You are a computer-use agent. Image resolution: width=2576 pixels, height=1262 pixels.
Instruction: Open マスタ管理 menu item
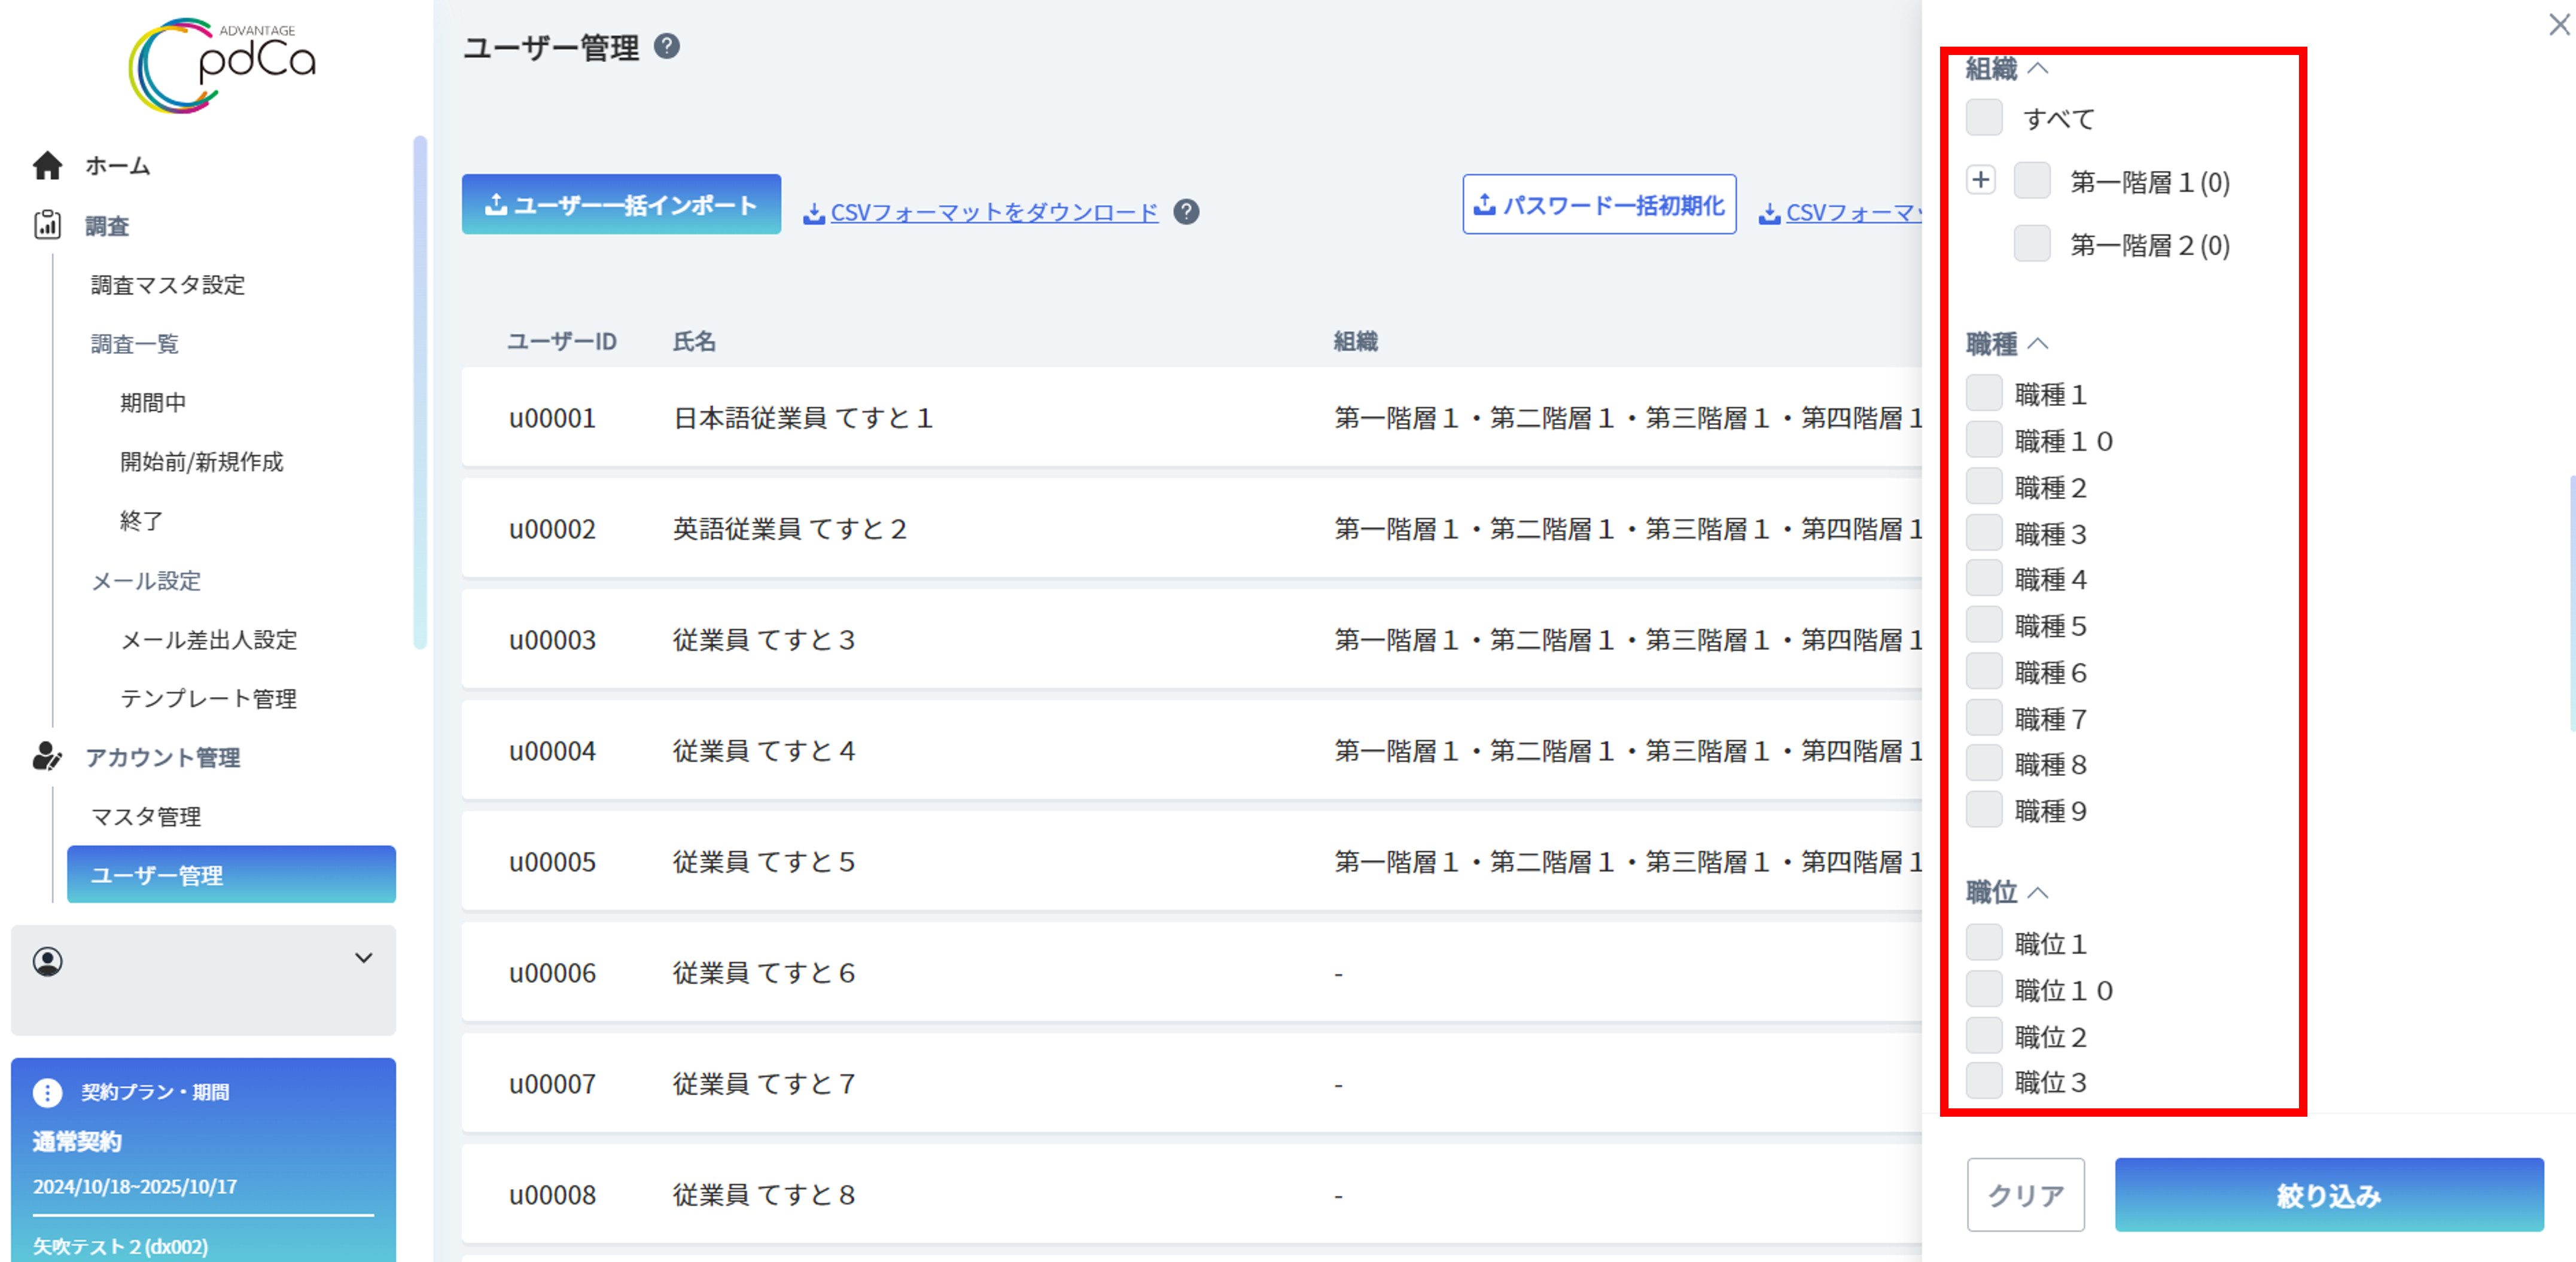coord(146,817)
